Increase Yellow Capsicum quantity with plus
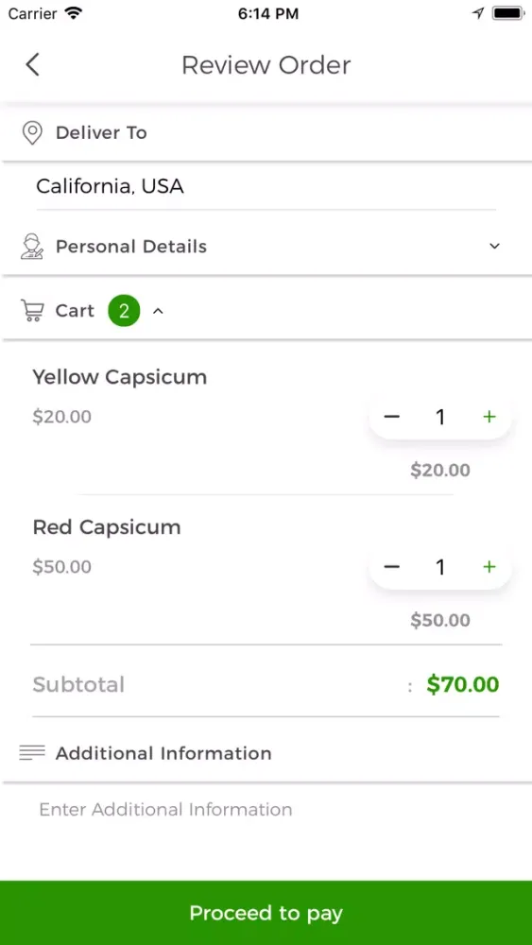 point(489,417)
